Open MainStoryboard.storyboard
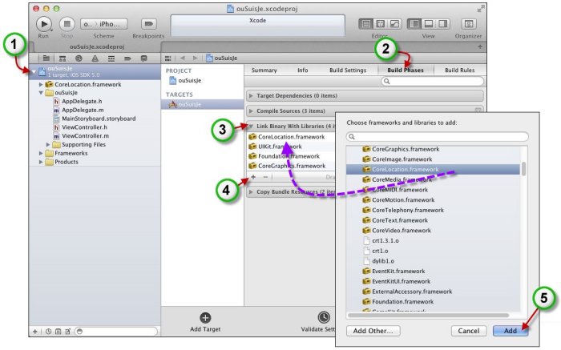The width and height of the screenshot is (561, 350). pyautogui.click(x=99, y=119)
